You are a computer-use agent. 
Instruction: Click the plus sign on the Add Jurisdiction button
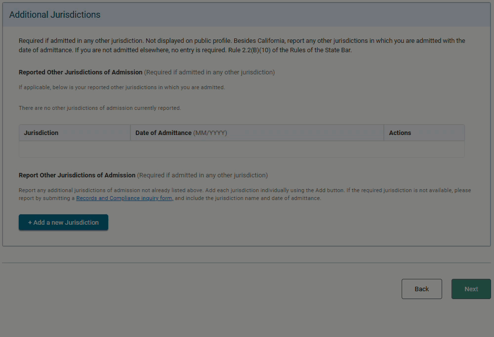[x=30, y=222]
